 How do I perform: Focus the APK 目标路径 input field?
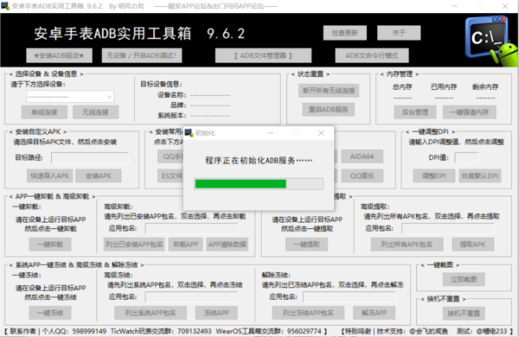click(90, 158)
